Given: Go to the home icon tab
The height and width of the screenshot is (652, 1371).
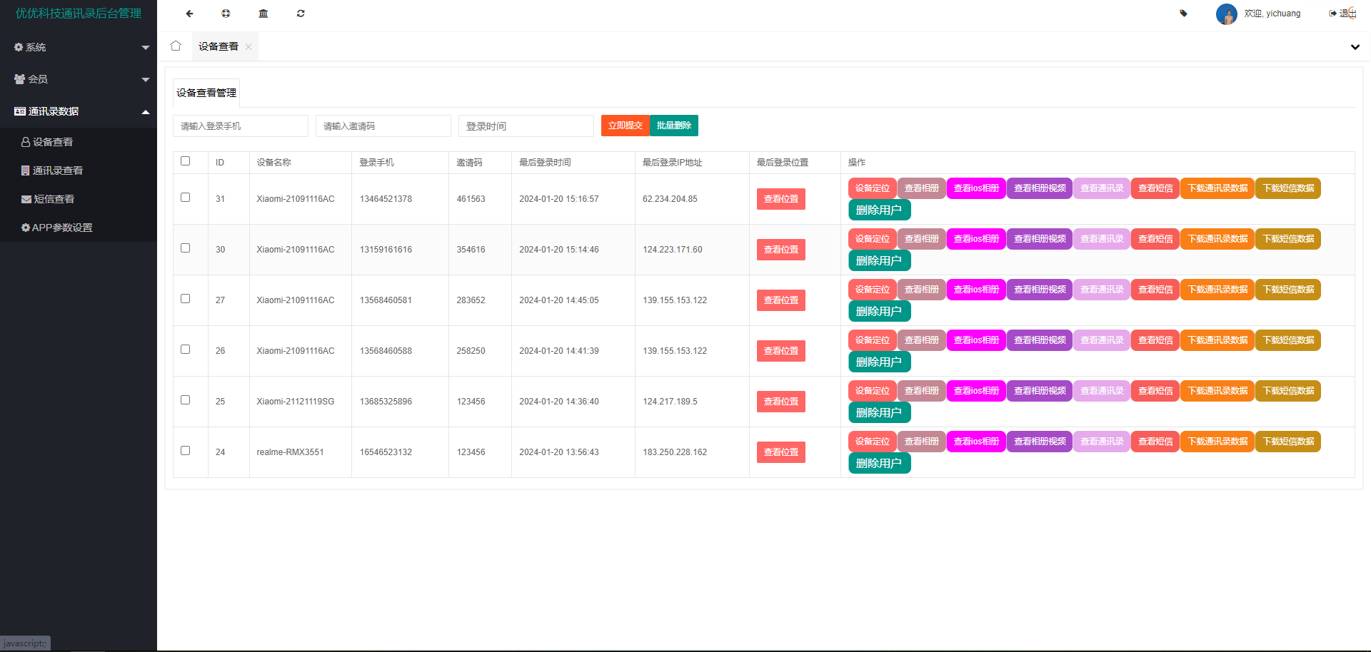Looking at the screenshot, I should 176,46.
